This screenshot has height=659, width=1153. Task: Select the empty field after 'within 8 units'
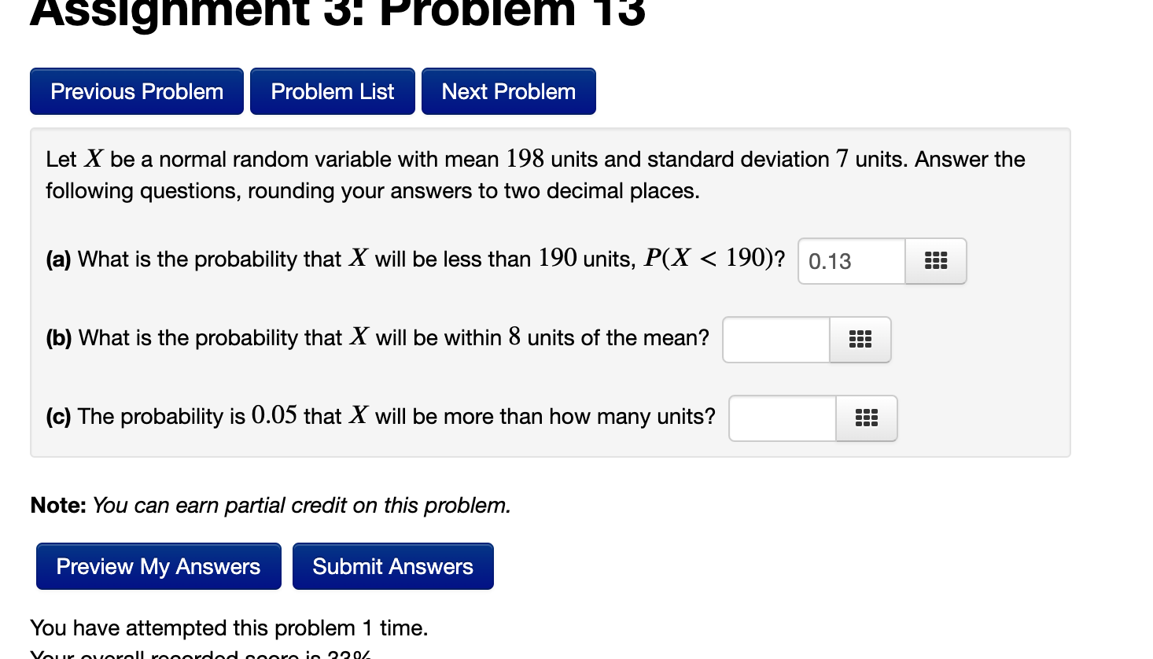tap(775, 340)
